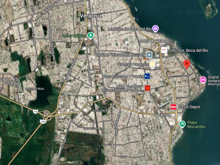The width and height of the screenshot is (220, 165).
Task: Click the GNC Sor. Boca del Rio label
Action: point(188,50)
